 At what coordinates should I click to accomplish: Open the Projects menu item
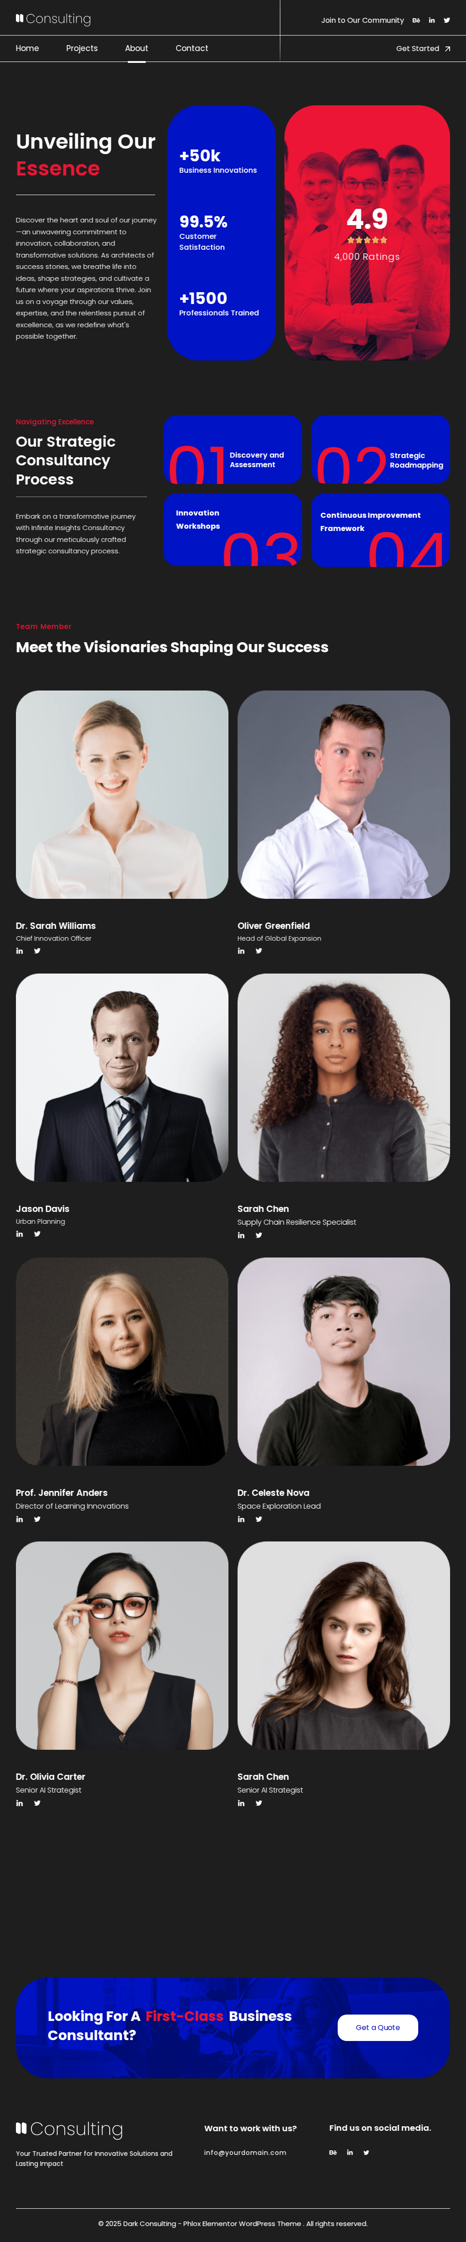[82, 48]
